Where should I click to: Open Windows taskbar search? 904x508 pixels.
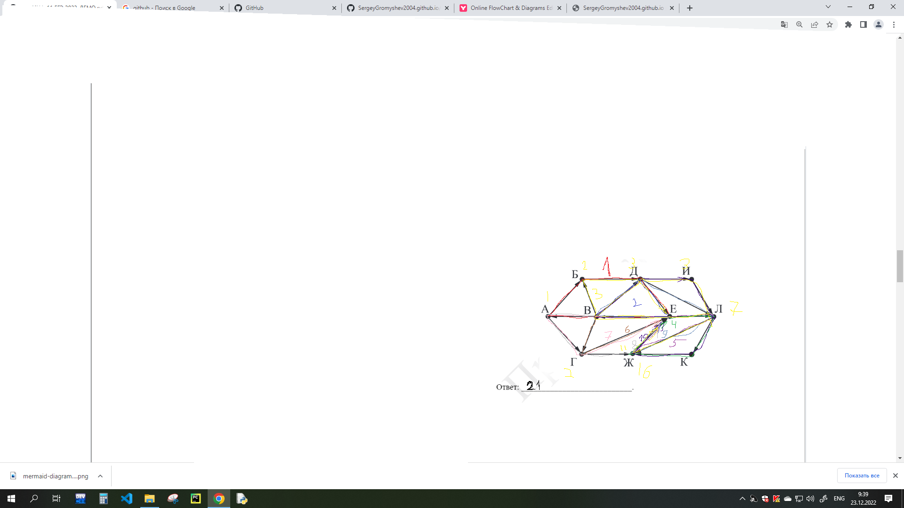34,499
